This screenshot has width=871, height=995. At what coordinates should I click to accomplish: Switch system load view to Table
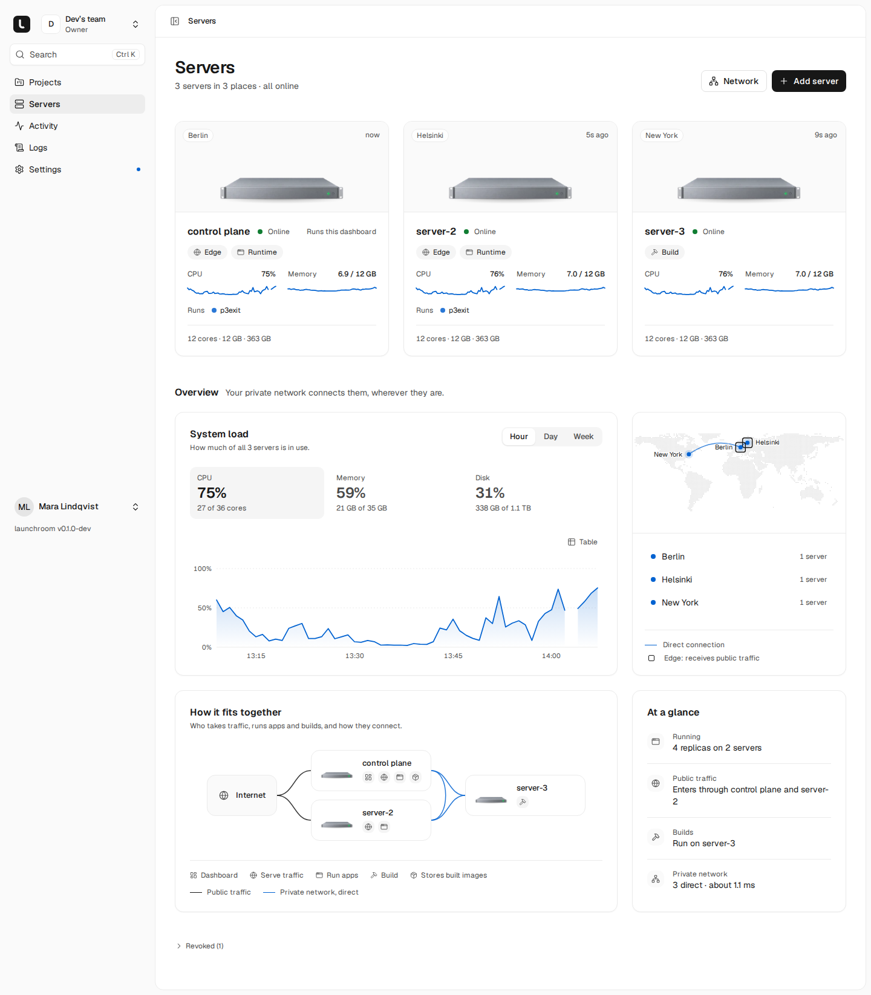pyautogui.click(x=582, y=542)
